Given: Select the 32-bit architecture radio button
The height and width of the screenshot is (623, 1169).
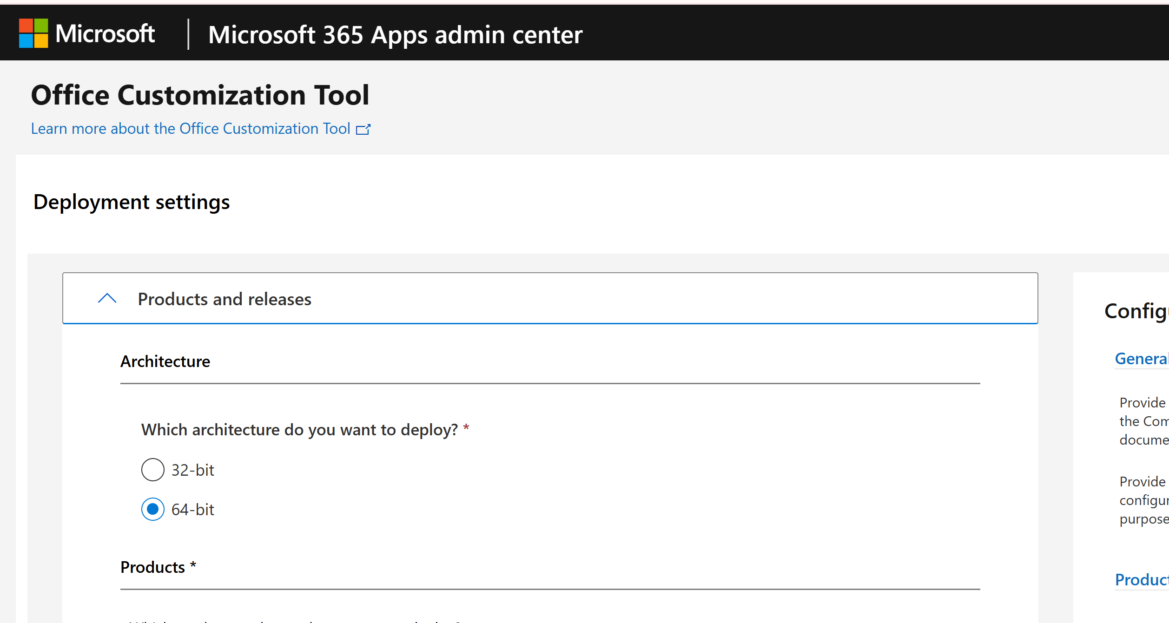Looking at the screenshot, I should tap(152, 470).
